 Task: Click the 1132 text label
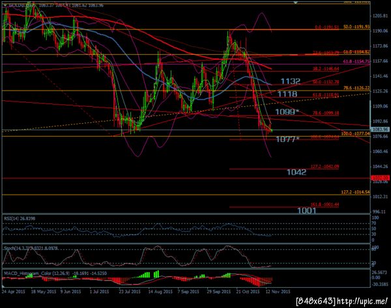(290, 81)
